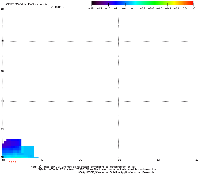Select the longitude axis label -33
198x174 pixels.
(157, 160)
